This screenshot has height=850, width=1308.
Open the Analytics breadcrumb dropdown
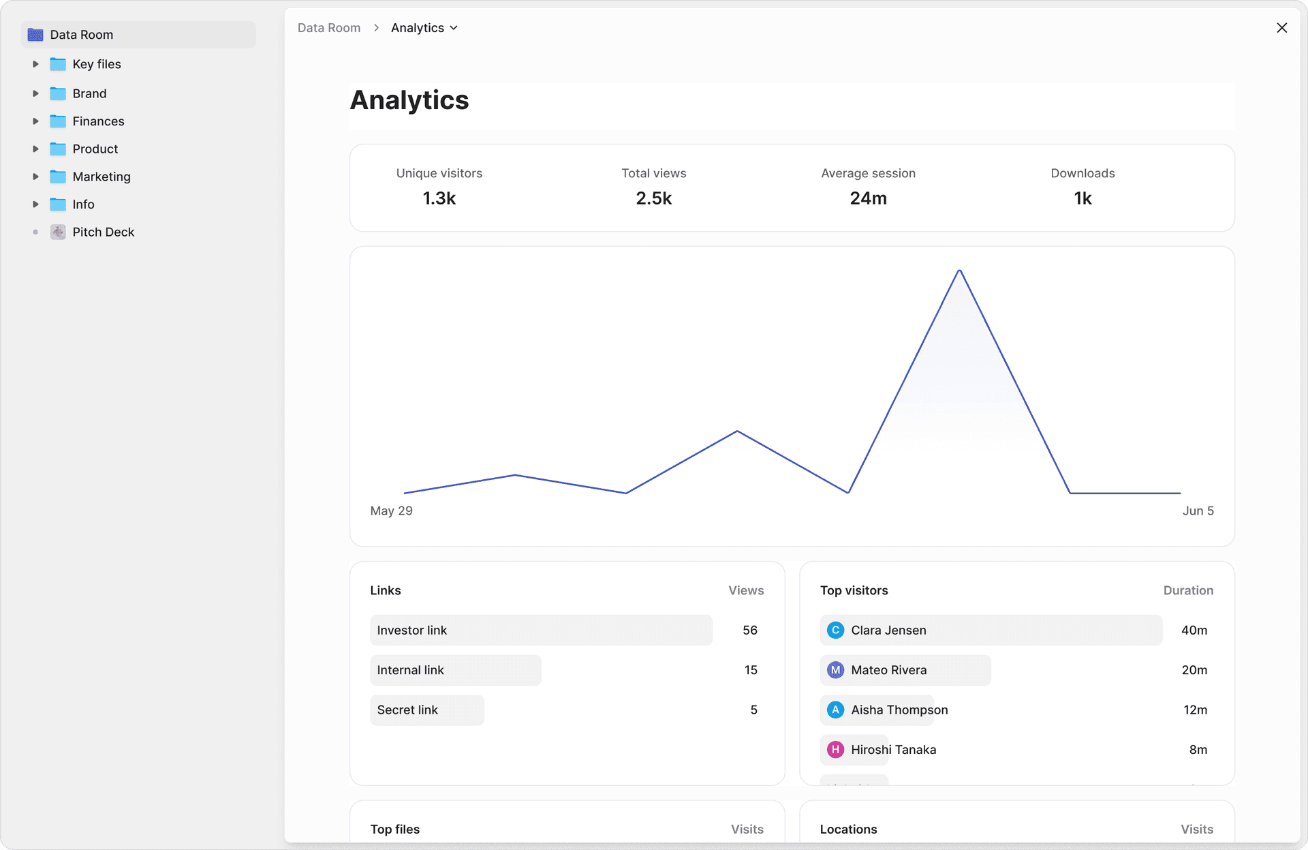tap(454, 27)
